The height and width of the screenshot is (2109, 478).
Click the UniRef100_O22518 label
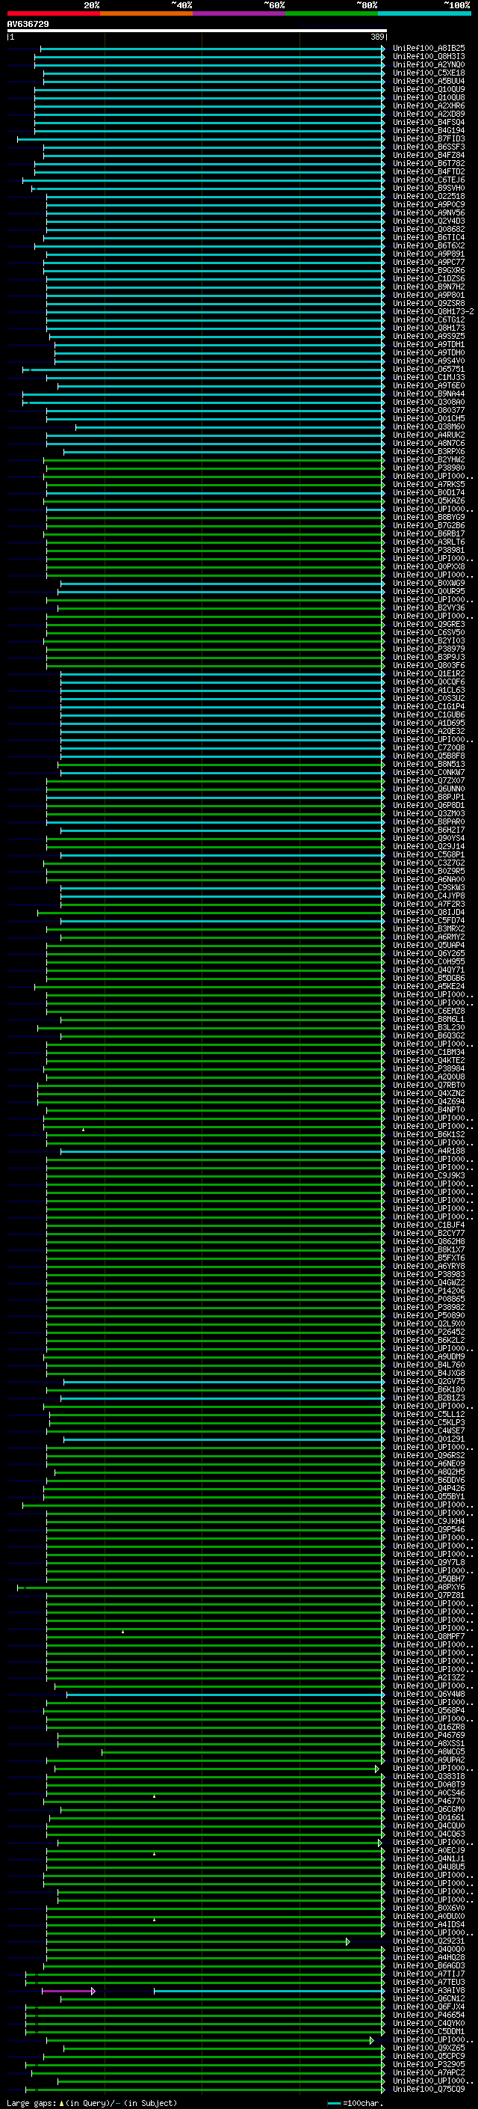click(x=428, y=198)
